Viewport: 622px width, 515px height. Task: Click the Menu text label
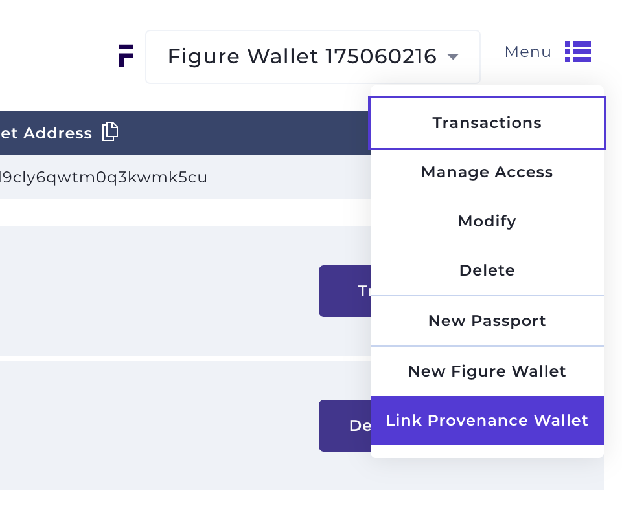pyautogui.click(x=527, y=52)
